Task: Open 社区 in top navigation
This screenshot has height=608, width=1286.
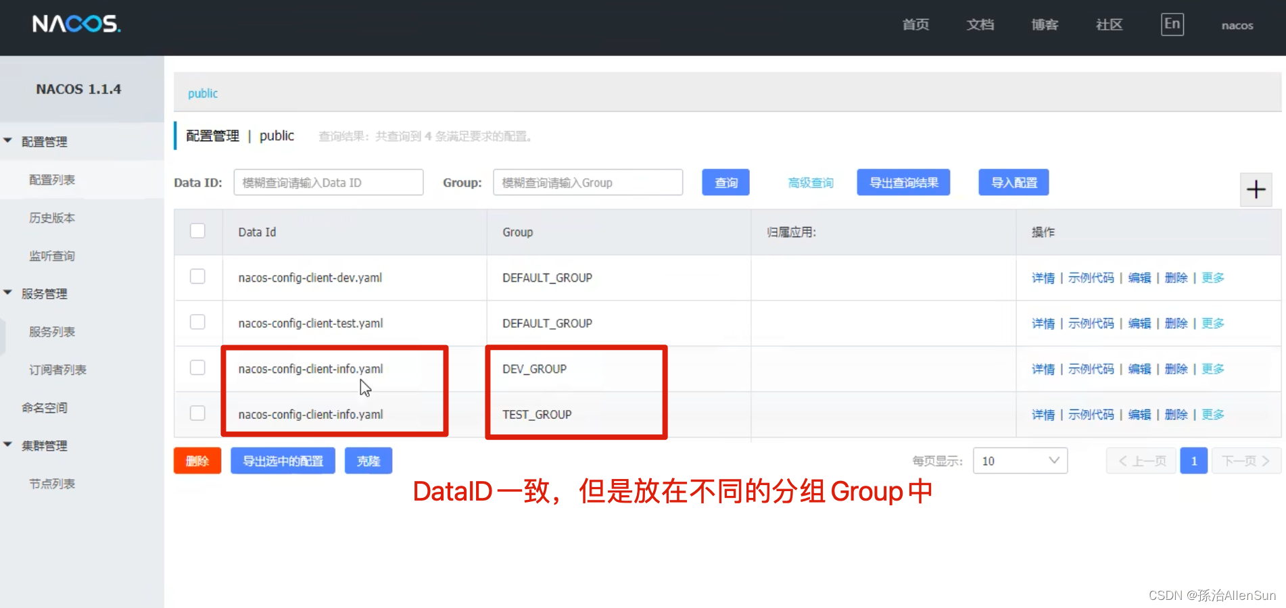Action: click(1109, 25)
